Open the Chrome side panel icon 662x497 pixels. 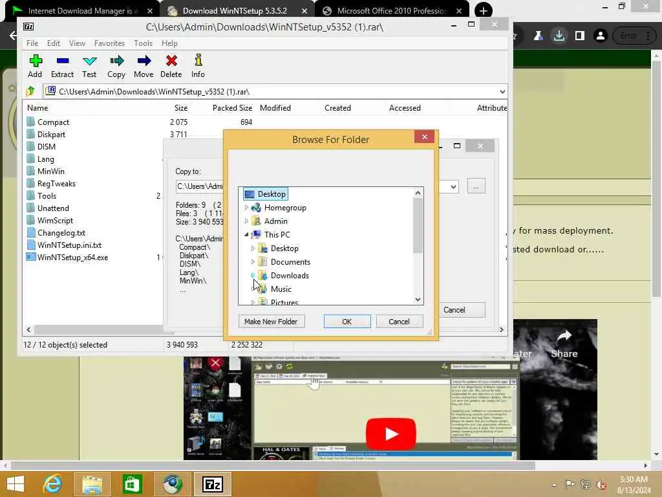[580, 36]
